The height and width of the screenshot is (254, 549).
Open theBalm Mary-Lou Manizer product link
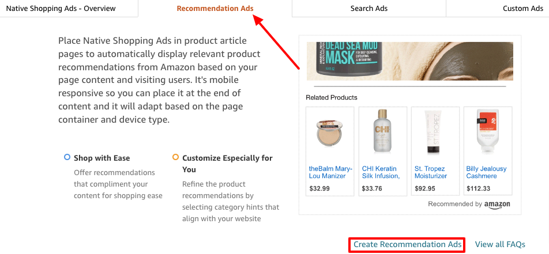click(330, 172)
